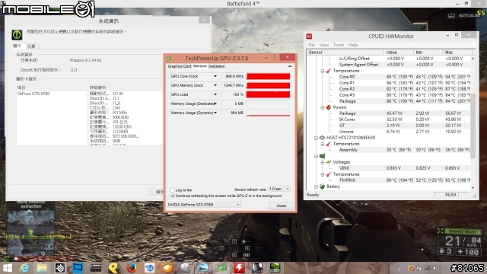Viewport: 487px width, 274px height.
Task: Launch Internet Explorer from taskbar
Action: 24,268
